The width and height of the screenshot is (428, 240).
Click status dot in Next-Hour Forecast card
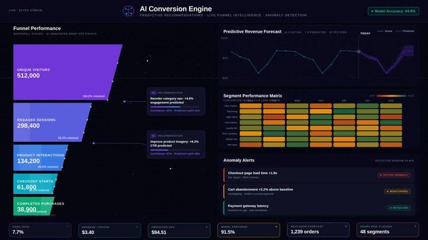(346, 227)
